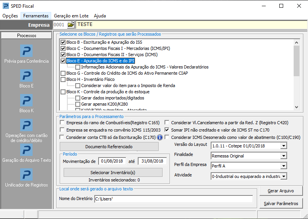
Task: Check Empresa se enquadra no convênio ICMS 115/2003
Action: (x=62, y=130)
